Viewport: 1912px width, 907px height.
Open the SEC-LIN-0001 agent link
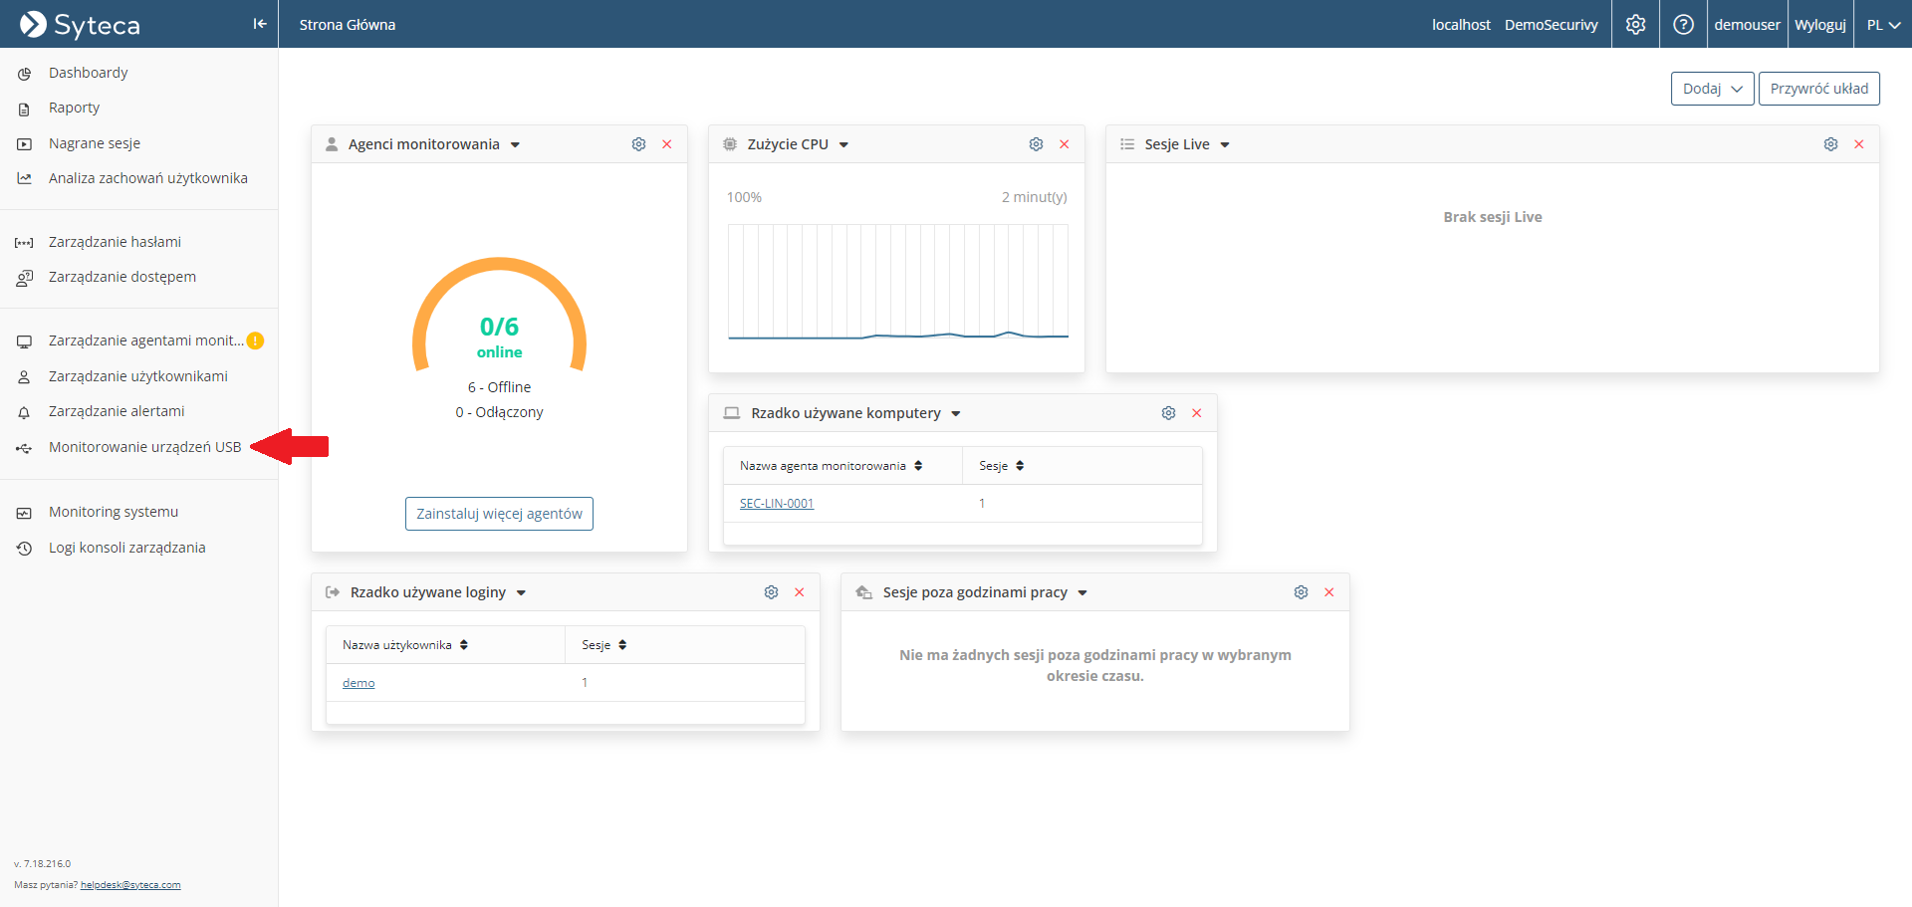[x=777, y=504]
